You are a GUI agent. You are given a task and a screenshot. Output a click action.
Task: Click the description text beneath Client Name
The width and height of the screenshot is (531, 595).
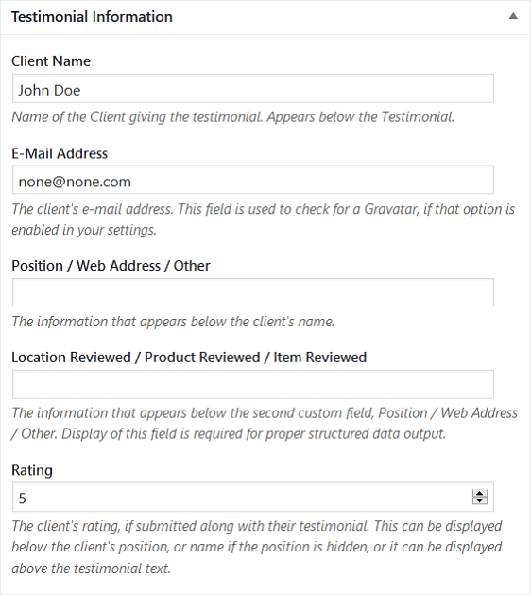[232, 117]
